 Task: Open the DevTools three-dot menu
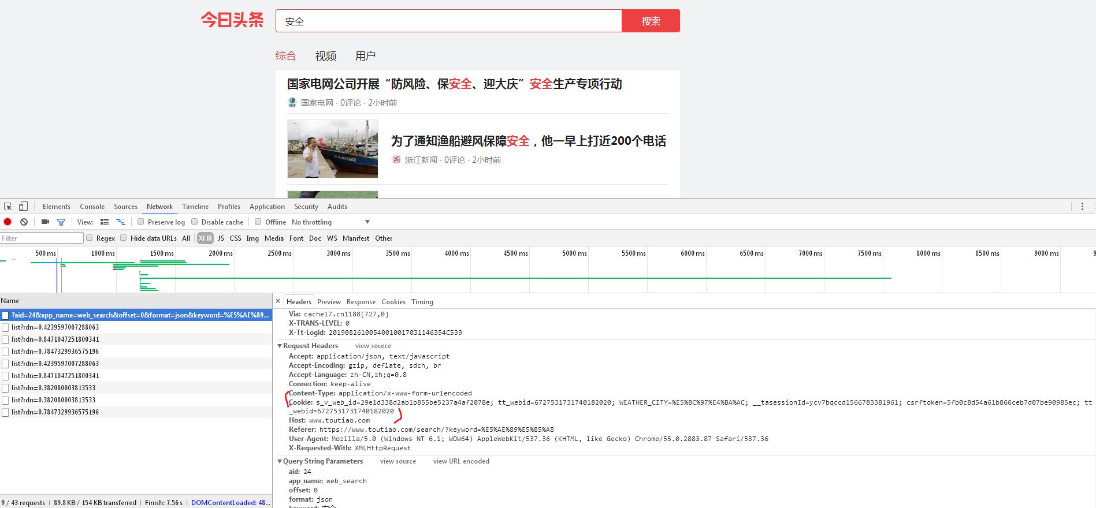[1082, 207]
